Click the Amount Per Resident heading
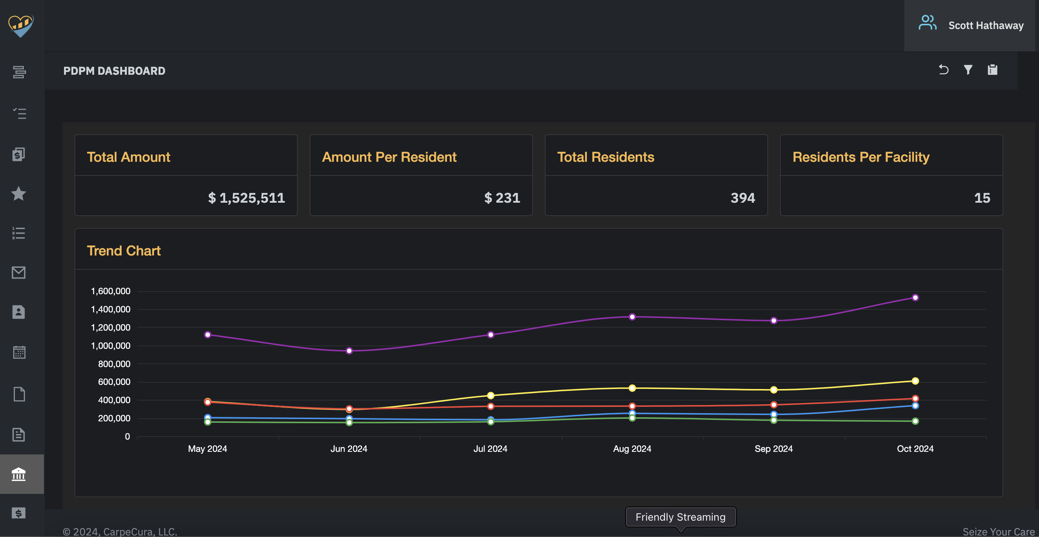The width and height of the screenshot is (1039, 537). [389, 157]
